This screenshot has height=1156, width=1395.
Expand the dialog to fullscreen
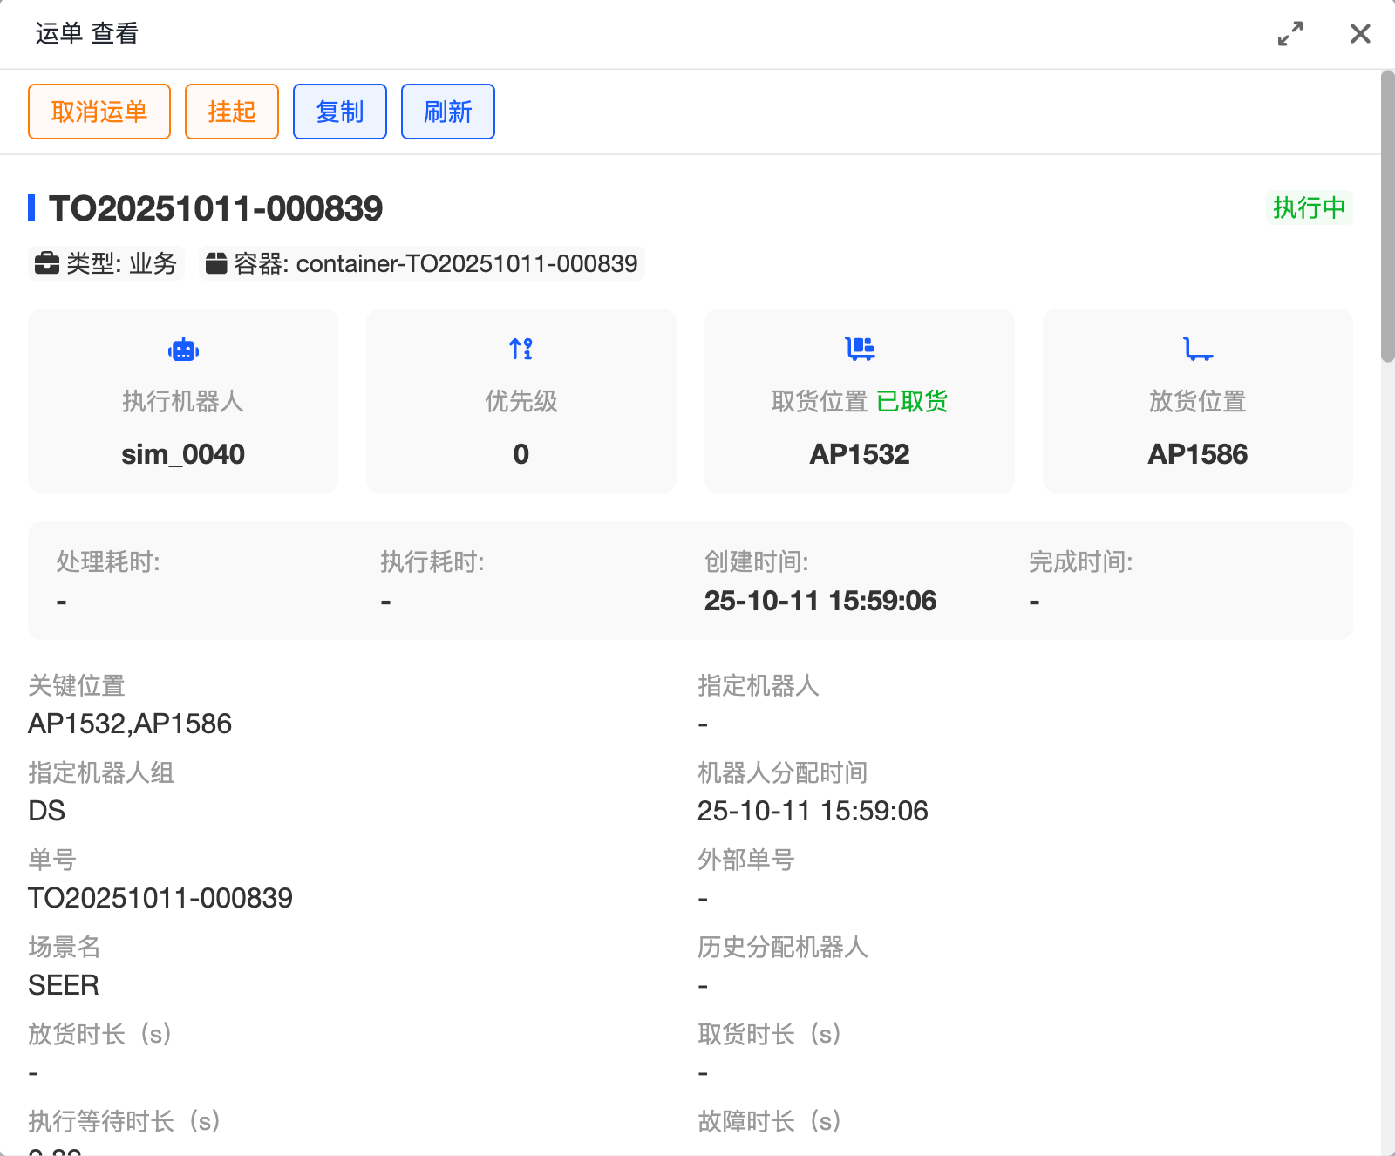(1290, 34)
